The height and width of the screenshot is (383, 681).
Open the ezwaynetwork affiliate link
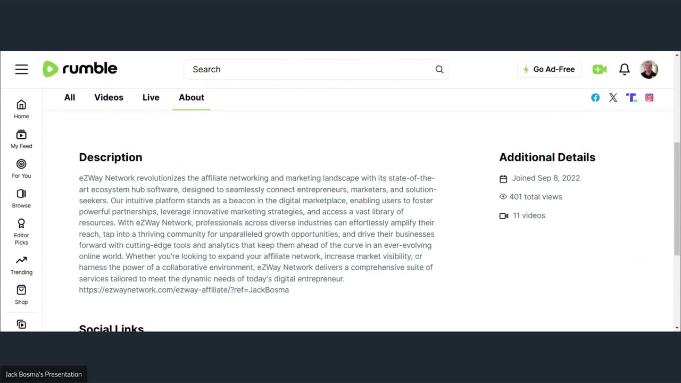click(x=184, y=290)
